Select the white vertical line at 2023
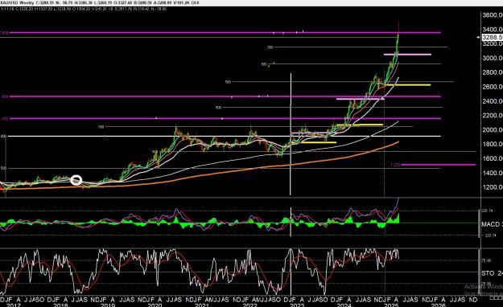Viewport: 503px width, 307px height. point(291,134)
